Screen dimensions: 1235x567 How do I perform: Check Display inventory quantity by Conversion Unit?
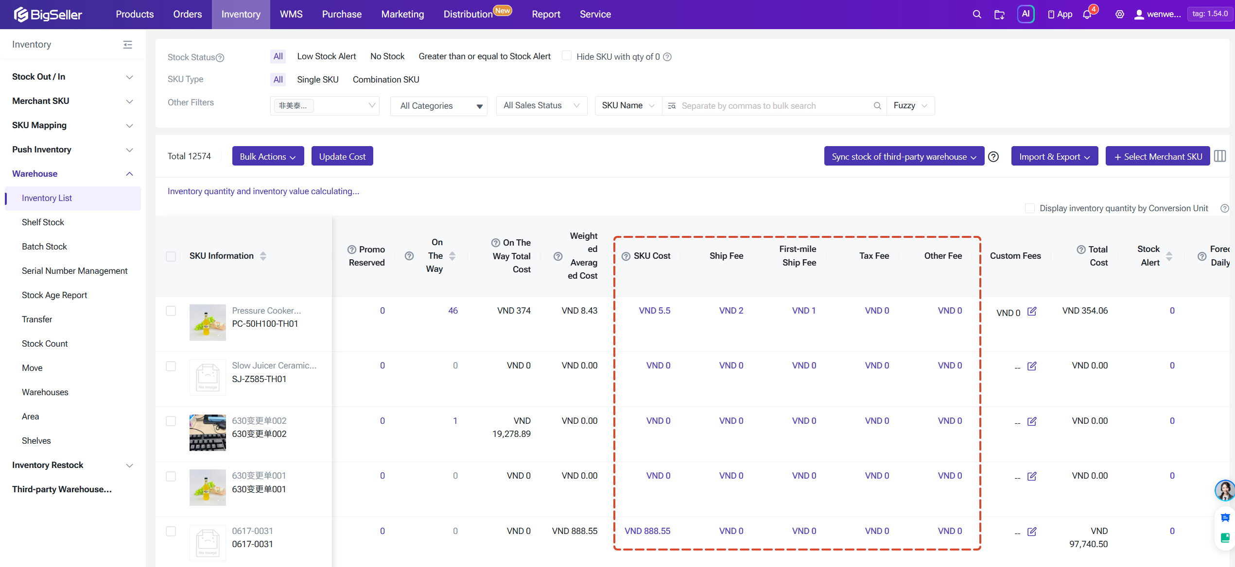coord(1029,208)
